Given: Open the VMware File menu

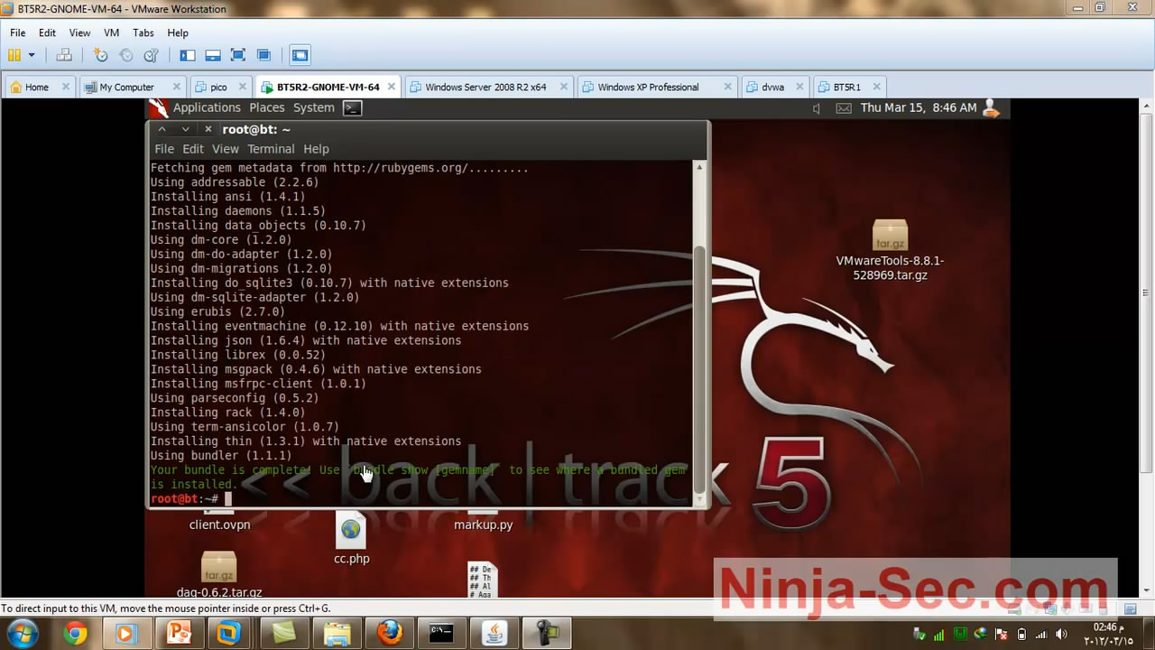Looking at the screenshot, I should [x=18, y=32].
